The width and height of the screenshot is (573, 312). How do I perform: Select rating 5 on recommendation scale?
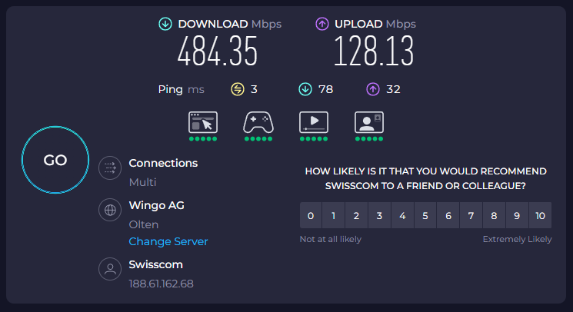[425, 216]
